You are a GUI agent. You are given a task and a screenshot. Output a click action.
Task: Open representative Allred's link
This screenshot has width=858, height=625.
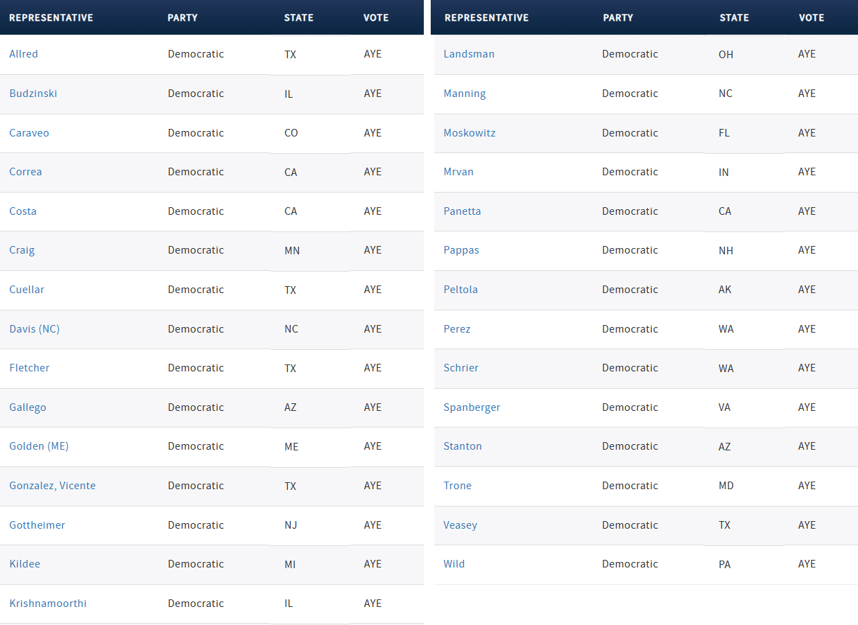point(24,54)
